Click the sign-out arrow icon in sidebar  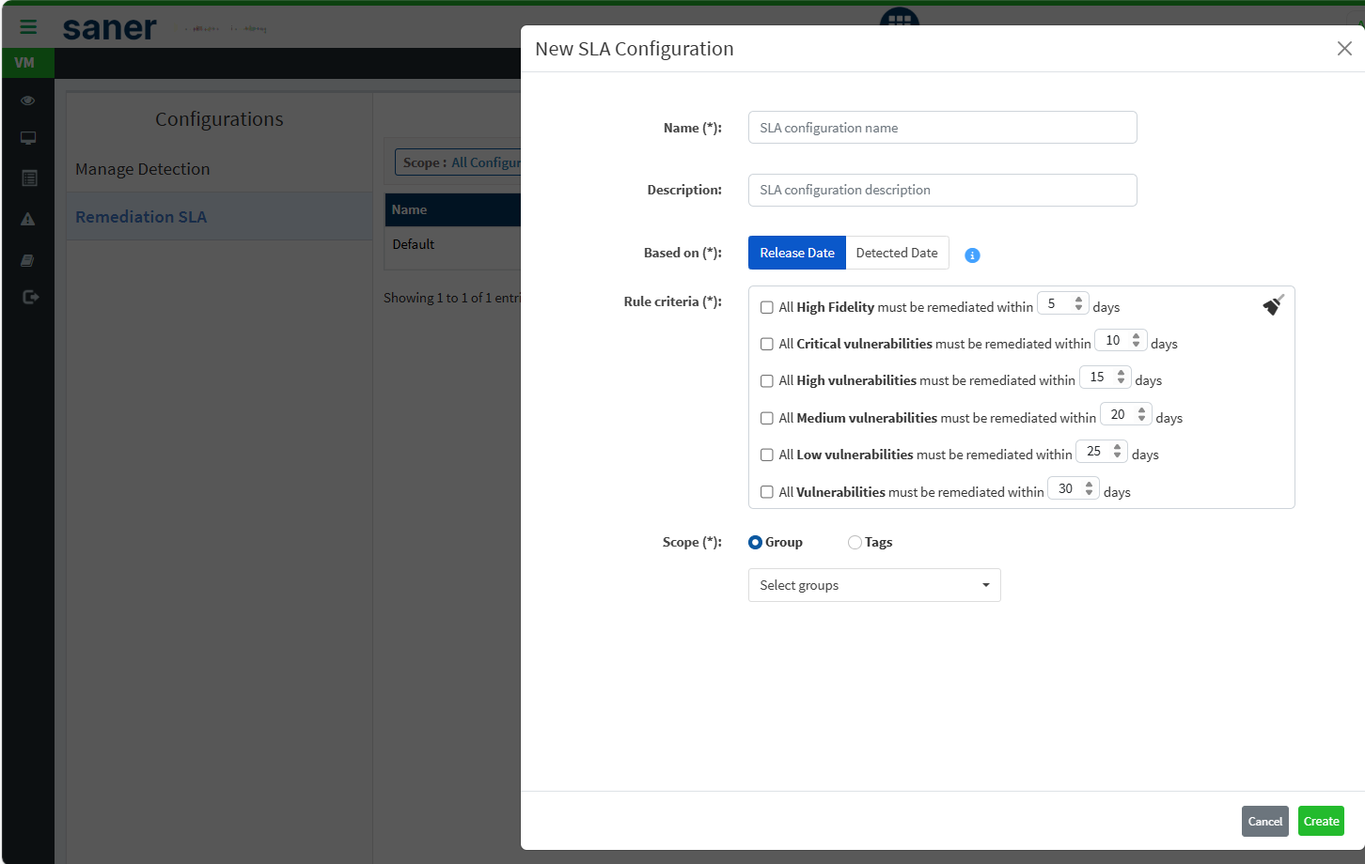pyautogui.click(x=31, y=297)
